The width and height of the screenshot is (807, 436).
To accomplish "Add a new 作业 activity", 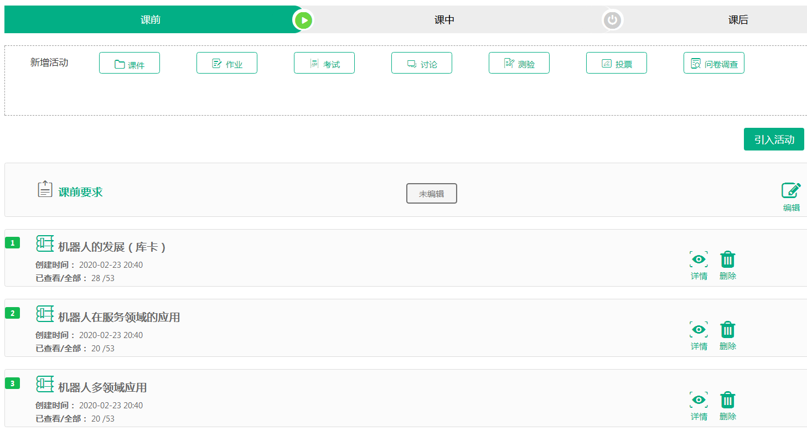I will coord(227,64).
